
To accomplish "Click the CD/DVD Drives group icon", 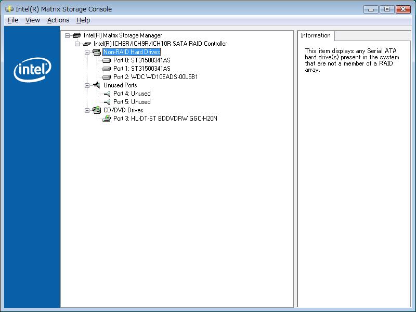I will [97, 110].
